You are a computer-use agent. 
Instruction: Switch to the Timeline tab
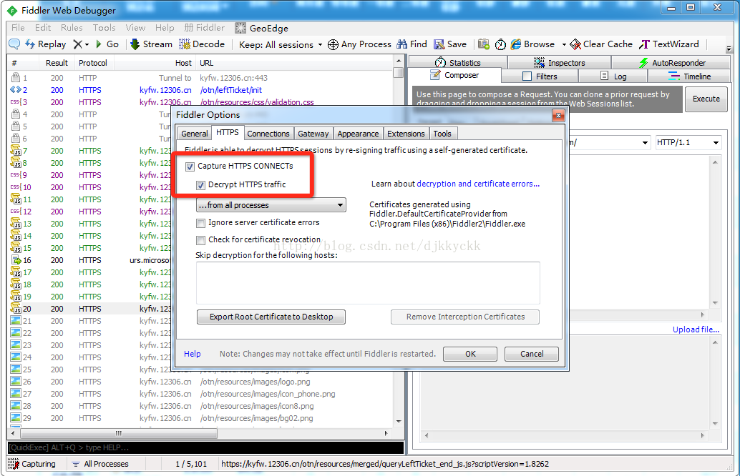(x=689, y=76)
